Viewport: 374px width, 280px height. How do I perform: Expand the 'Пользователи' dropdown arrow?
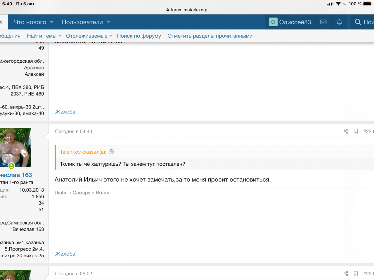coord(108,22)
